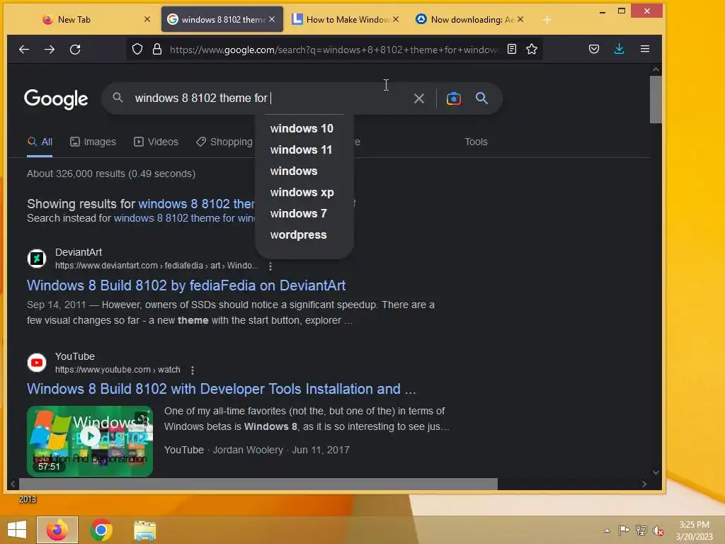Open the Google homepage logo
Screen dimensions: 725x544
[56, 99]
